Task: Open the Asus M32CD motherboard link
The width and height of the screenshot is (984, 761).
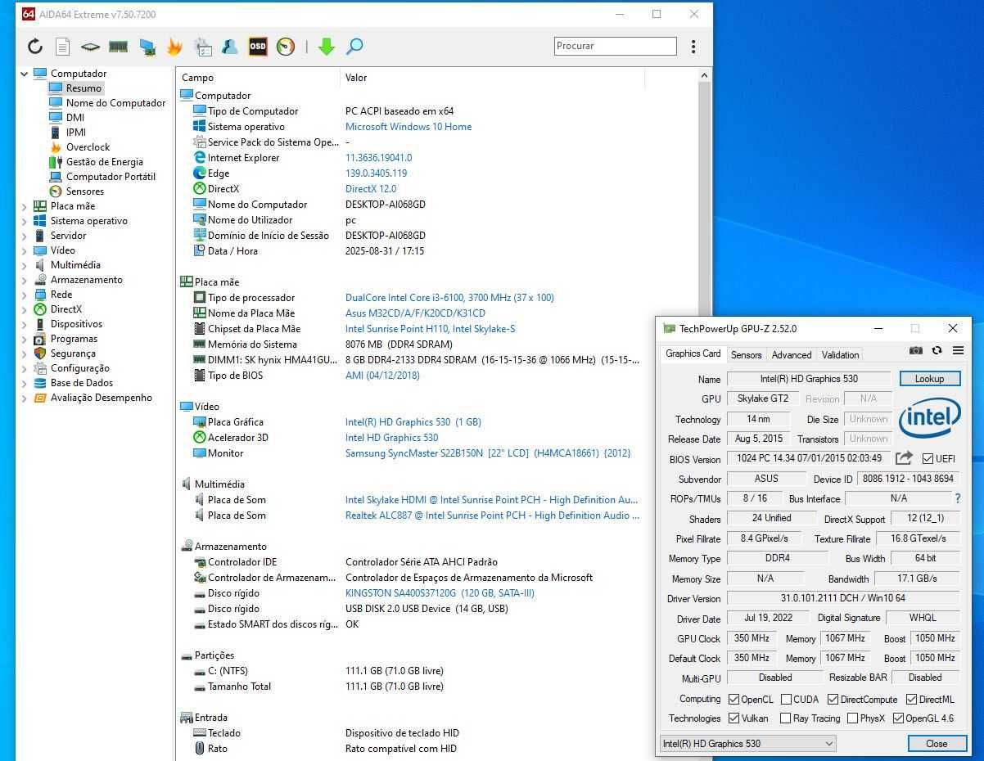Action: point(415,313)
